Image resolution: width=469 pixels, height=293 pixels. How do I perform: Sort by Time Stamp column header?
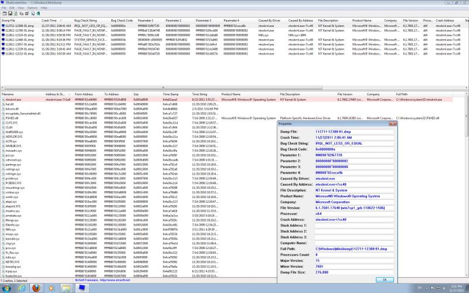(176, 94)
